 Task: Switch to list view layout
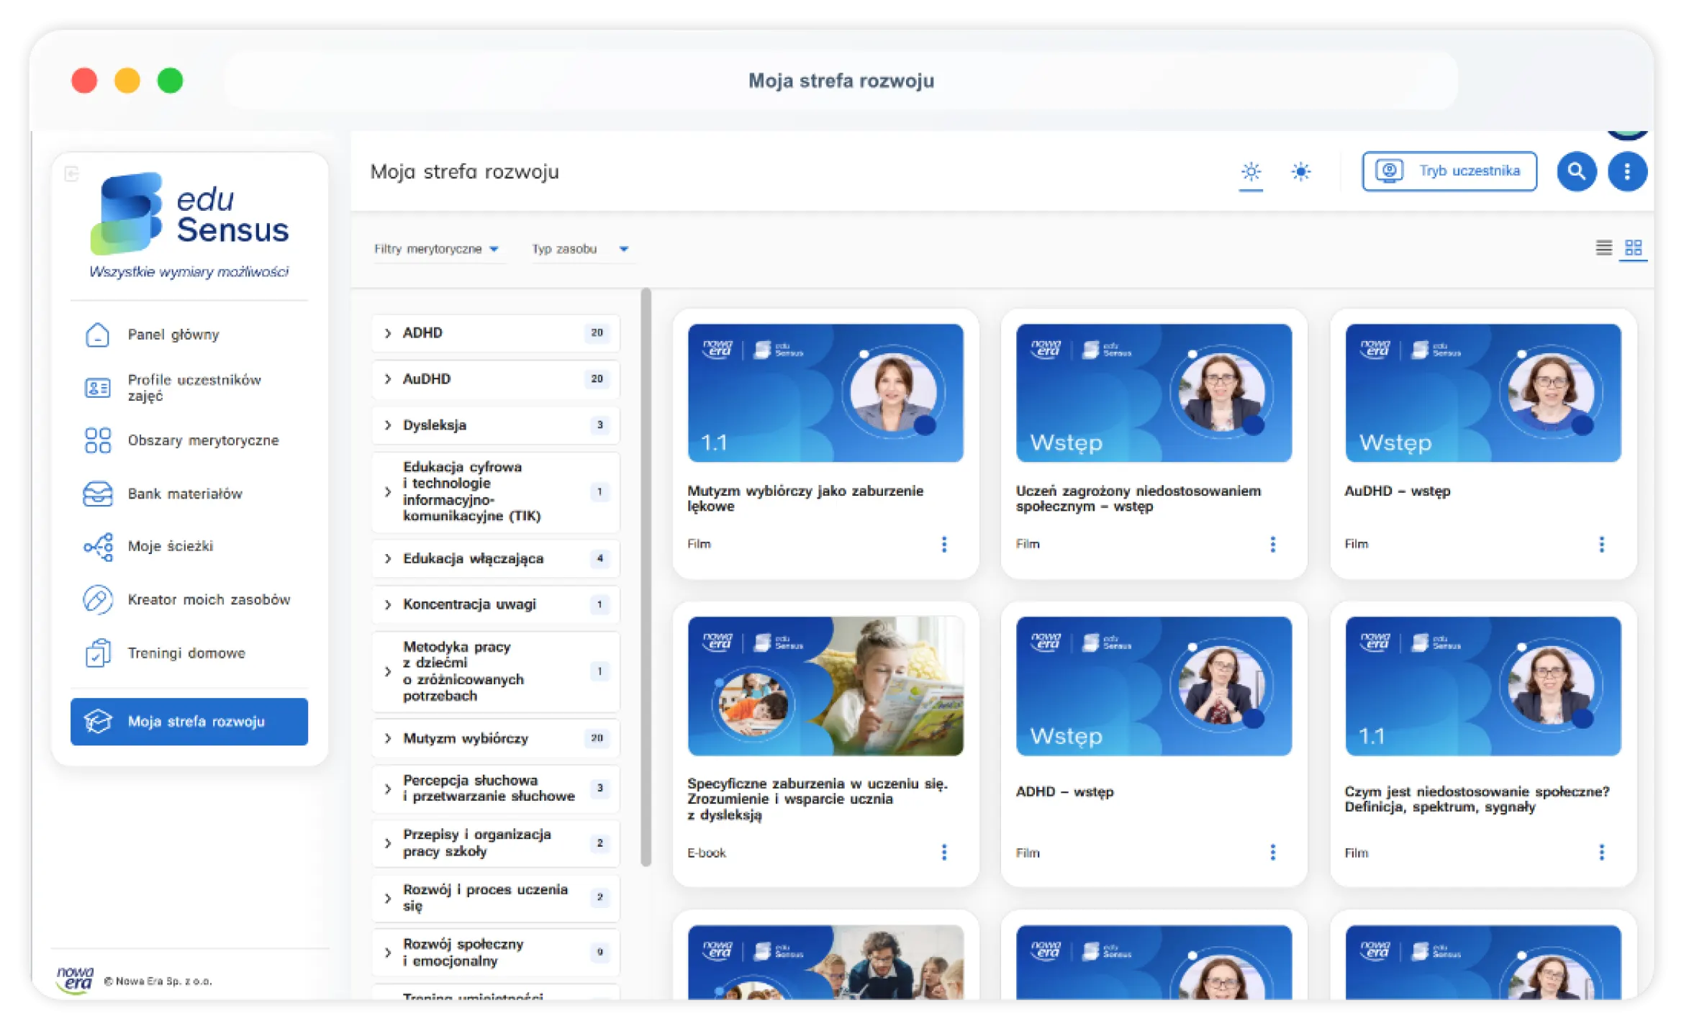(1603, 248)
